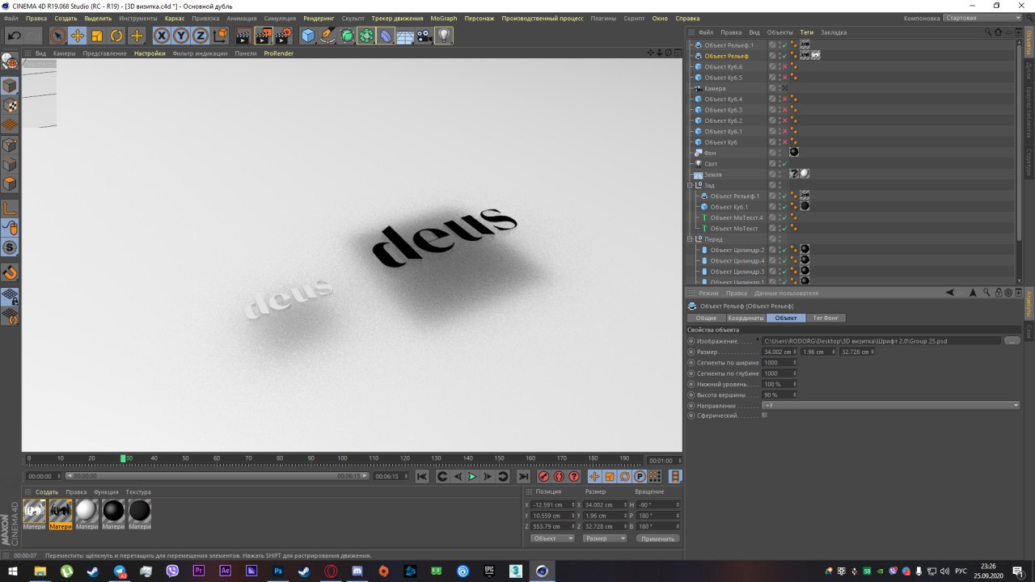
Task: Add a Light object from toolbar
Action: click(x=444, y=36)
